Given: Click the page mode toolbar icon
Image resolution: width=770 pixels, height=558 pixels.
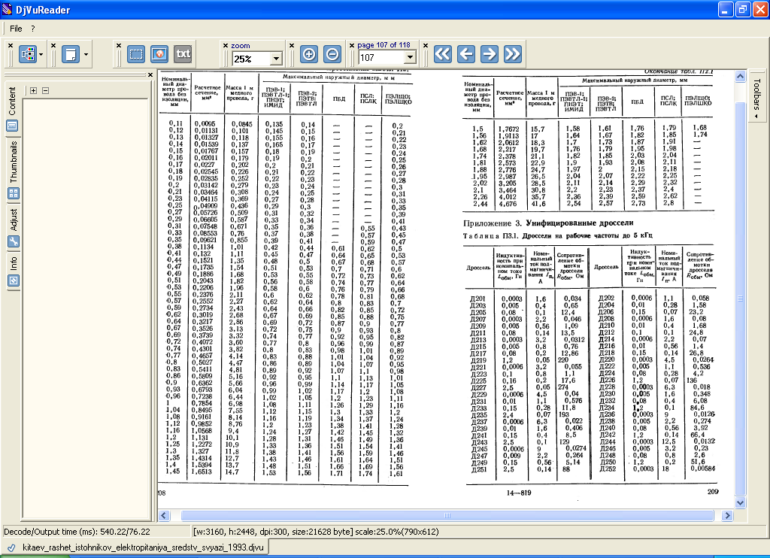Looking at the screenshot, I should pyautogui.click(x=71, y=54).
